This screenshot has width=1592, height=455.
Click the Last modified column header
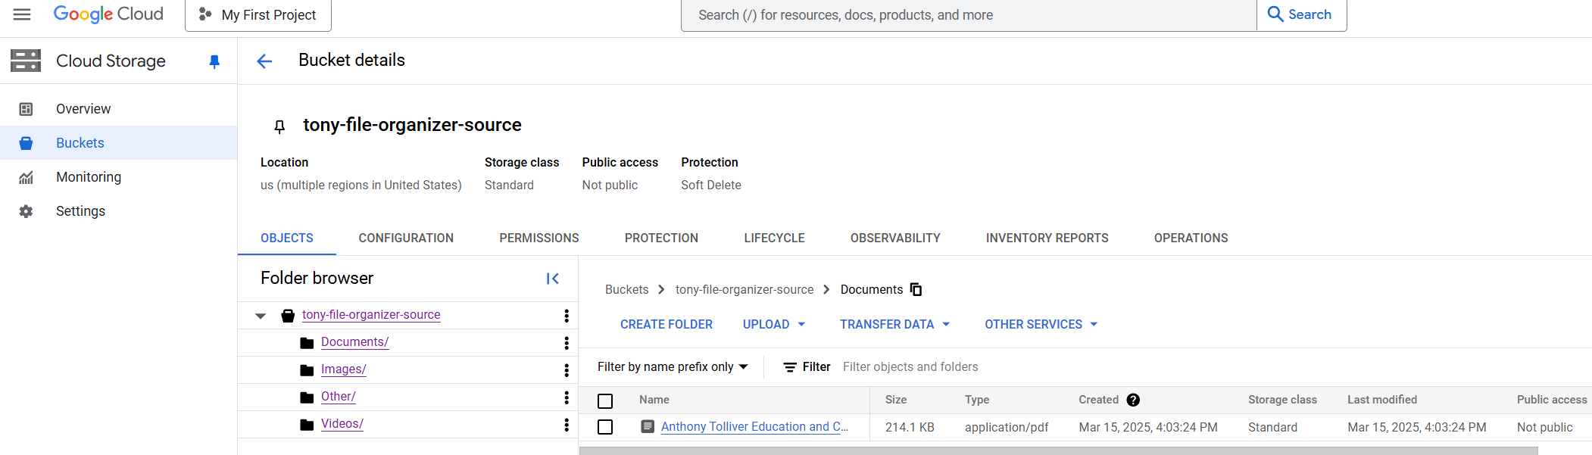(1382, 400)
